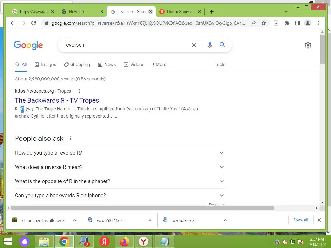Bookmark this tab with the star

264,23
